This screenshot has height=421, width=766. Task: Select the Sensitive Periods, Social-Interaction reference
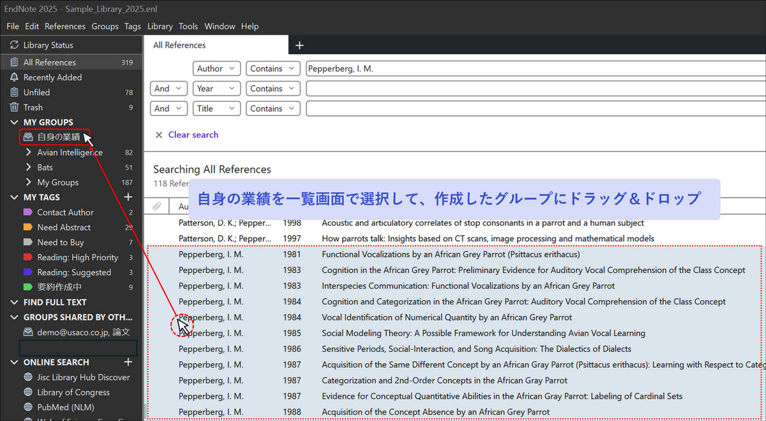[454, 349]
